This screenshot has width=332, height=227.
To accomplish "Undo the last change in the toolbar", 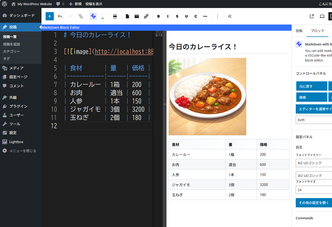I will tap(60, 16).
